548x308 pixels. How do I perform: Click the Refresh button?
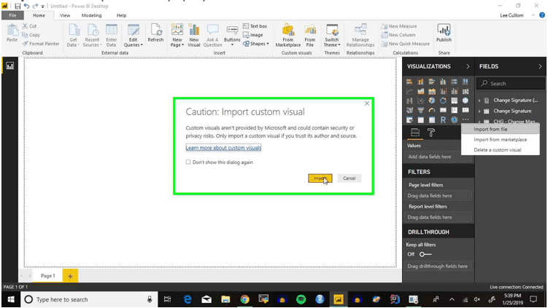coord(155,33)
